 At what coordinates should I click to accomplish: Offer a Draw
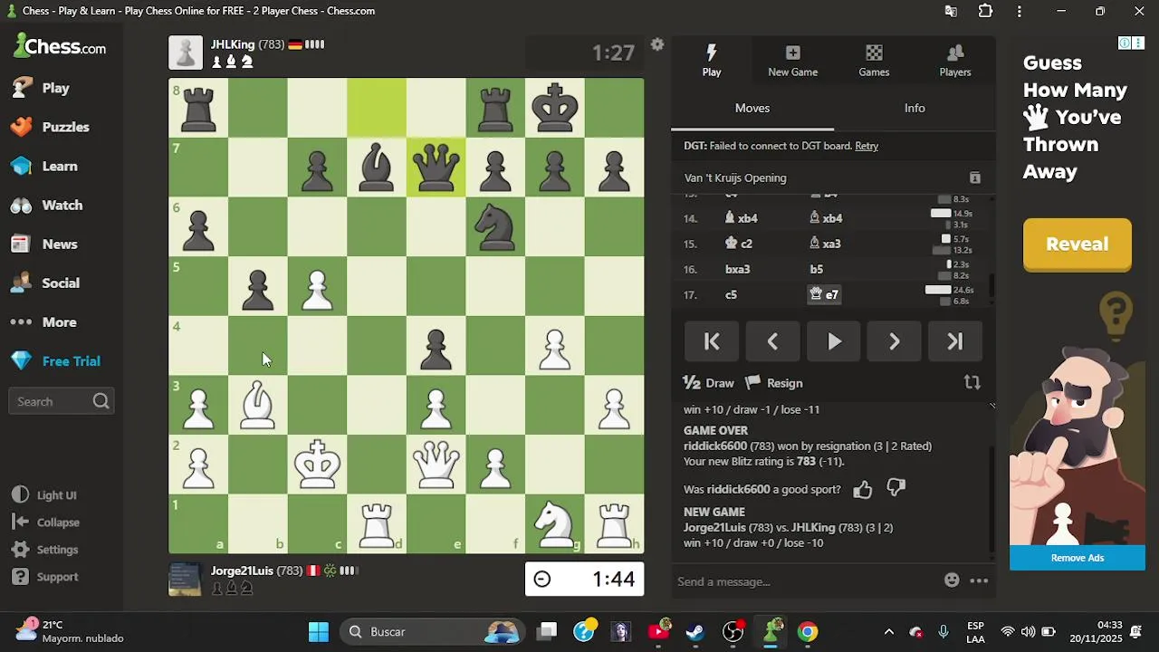pyautogui.click(x=708, y=383)
